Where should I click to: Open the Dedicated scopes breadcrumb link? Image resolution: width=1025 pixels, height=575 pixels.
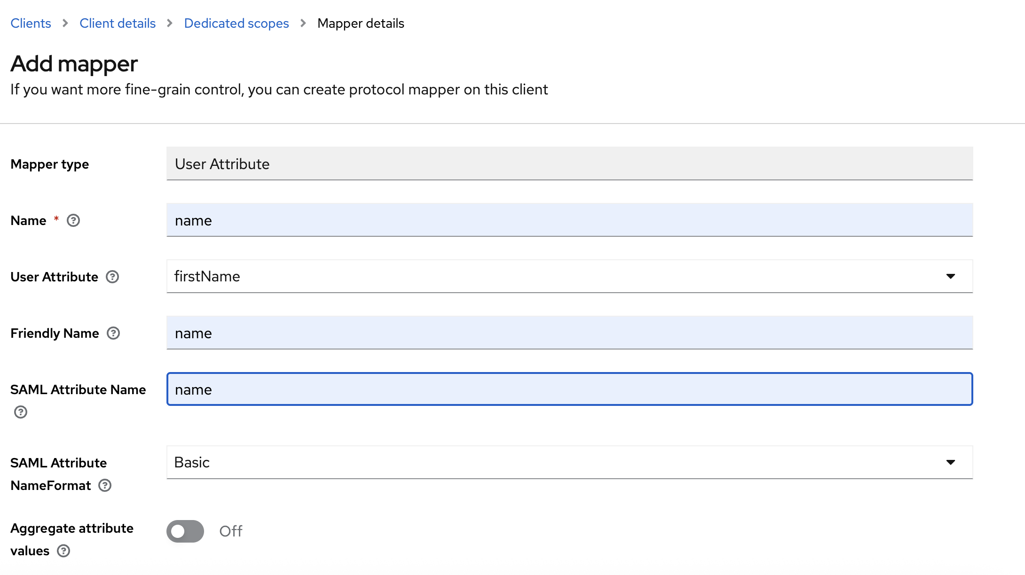(237, 23)
